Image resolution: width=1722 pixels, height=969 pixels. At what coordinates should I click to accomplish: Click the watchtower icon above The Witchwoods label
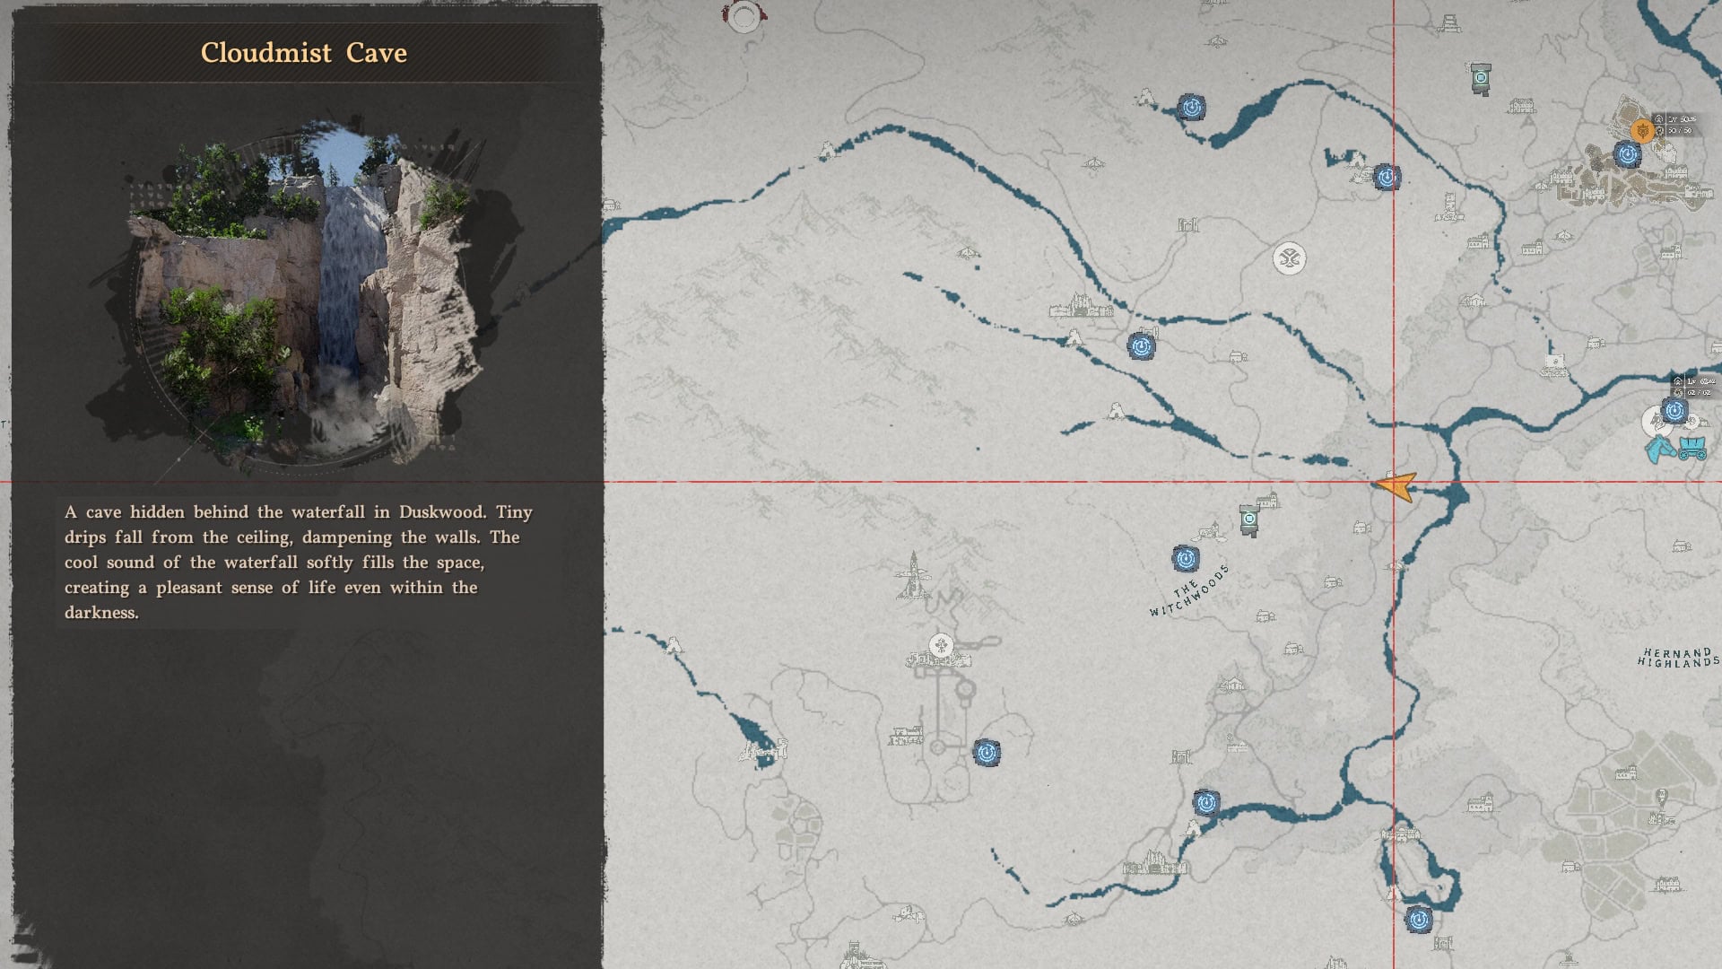pos(1248,520)
